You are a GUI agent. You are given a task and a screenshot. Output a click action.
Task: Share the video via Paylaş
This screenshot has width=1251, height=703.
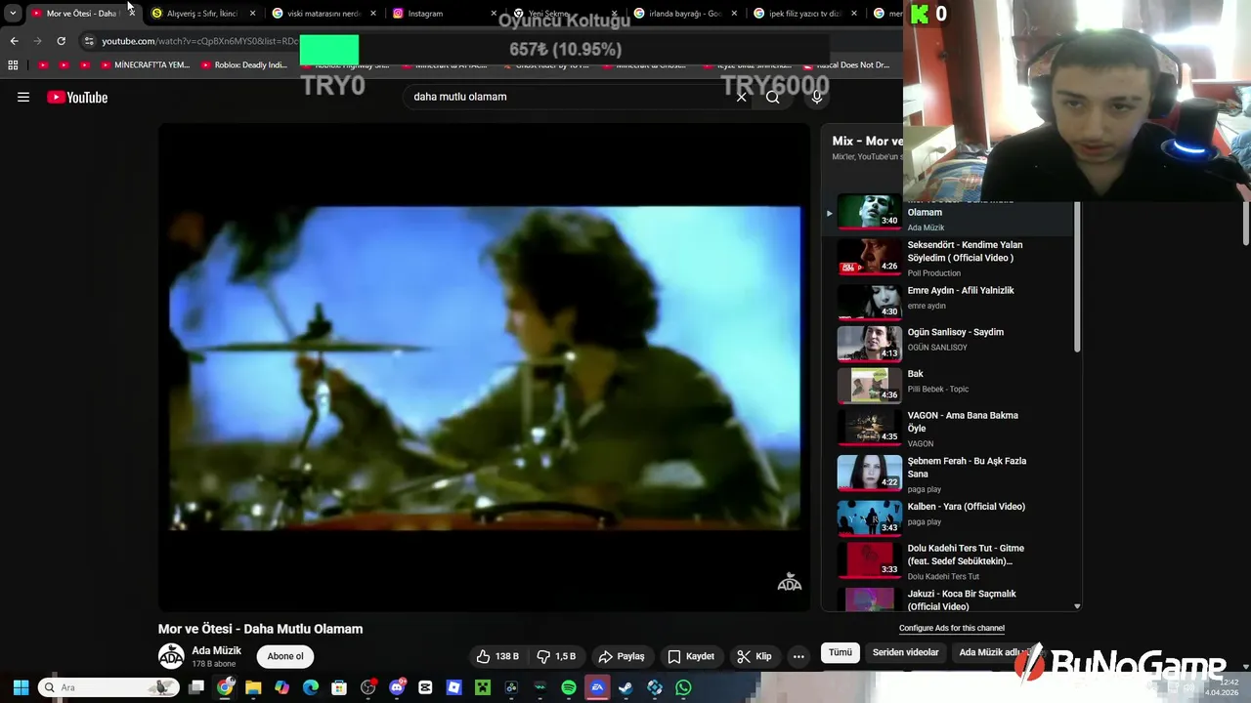click(x=622, y=656)
